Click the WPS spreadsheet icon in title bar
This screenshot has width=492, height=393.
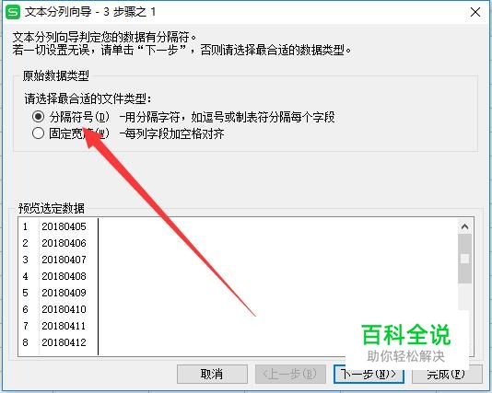click(x=13, y=12)
